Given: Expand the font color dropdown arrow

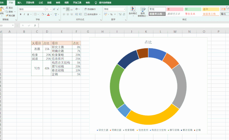Looking at the screenshot, I should pos(51,14).
